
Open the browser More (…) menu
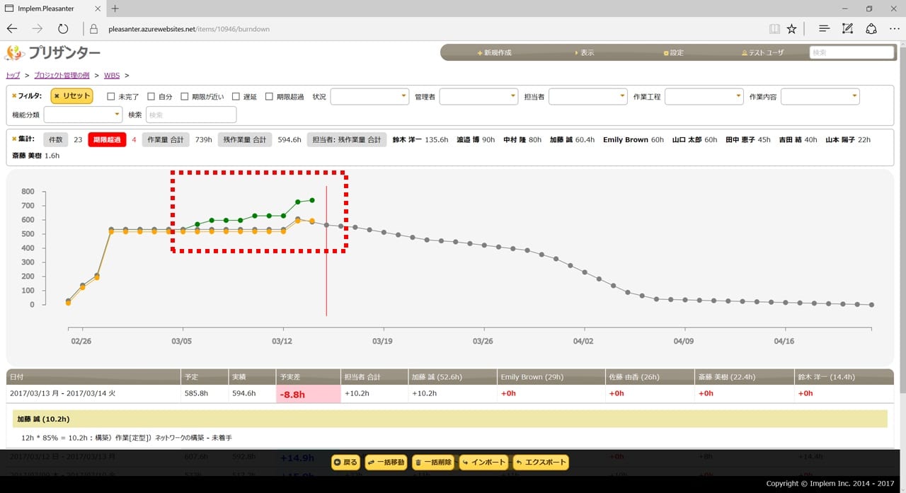pyautogui.click(x=894, y=29)
